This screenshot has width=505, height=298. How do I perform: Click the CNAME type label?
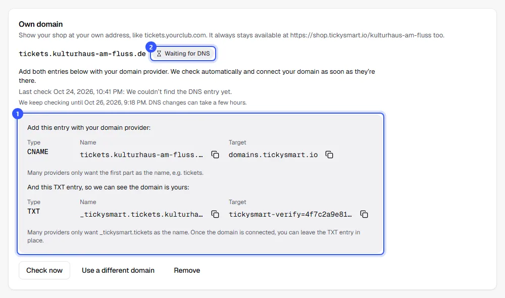pos(38,152)
